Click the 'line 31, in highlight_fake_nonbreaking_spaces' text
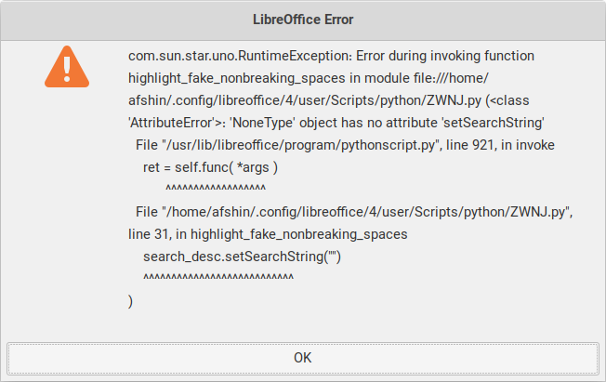 [x=268, y=235]
